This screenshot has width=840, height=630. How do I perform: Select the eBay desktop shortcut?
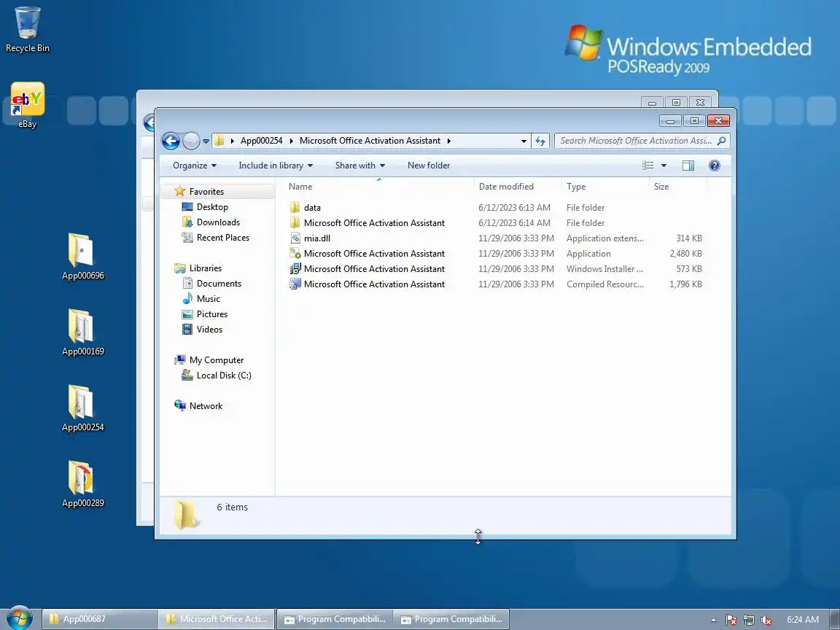(x=27, y=105)
